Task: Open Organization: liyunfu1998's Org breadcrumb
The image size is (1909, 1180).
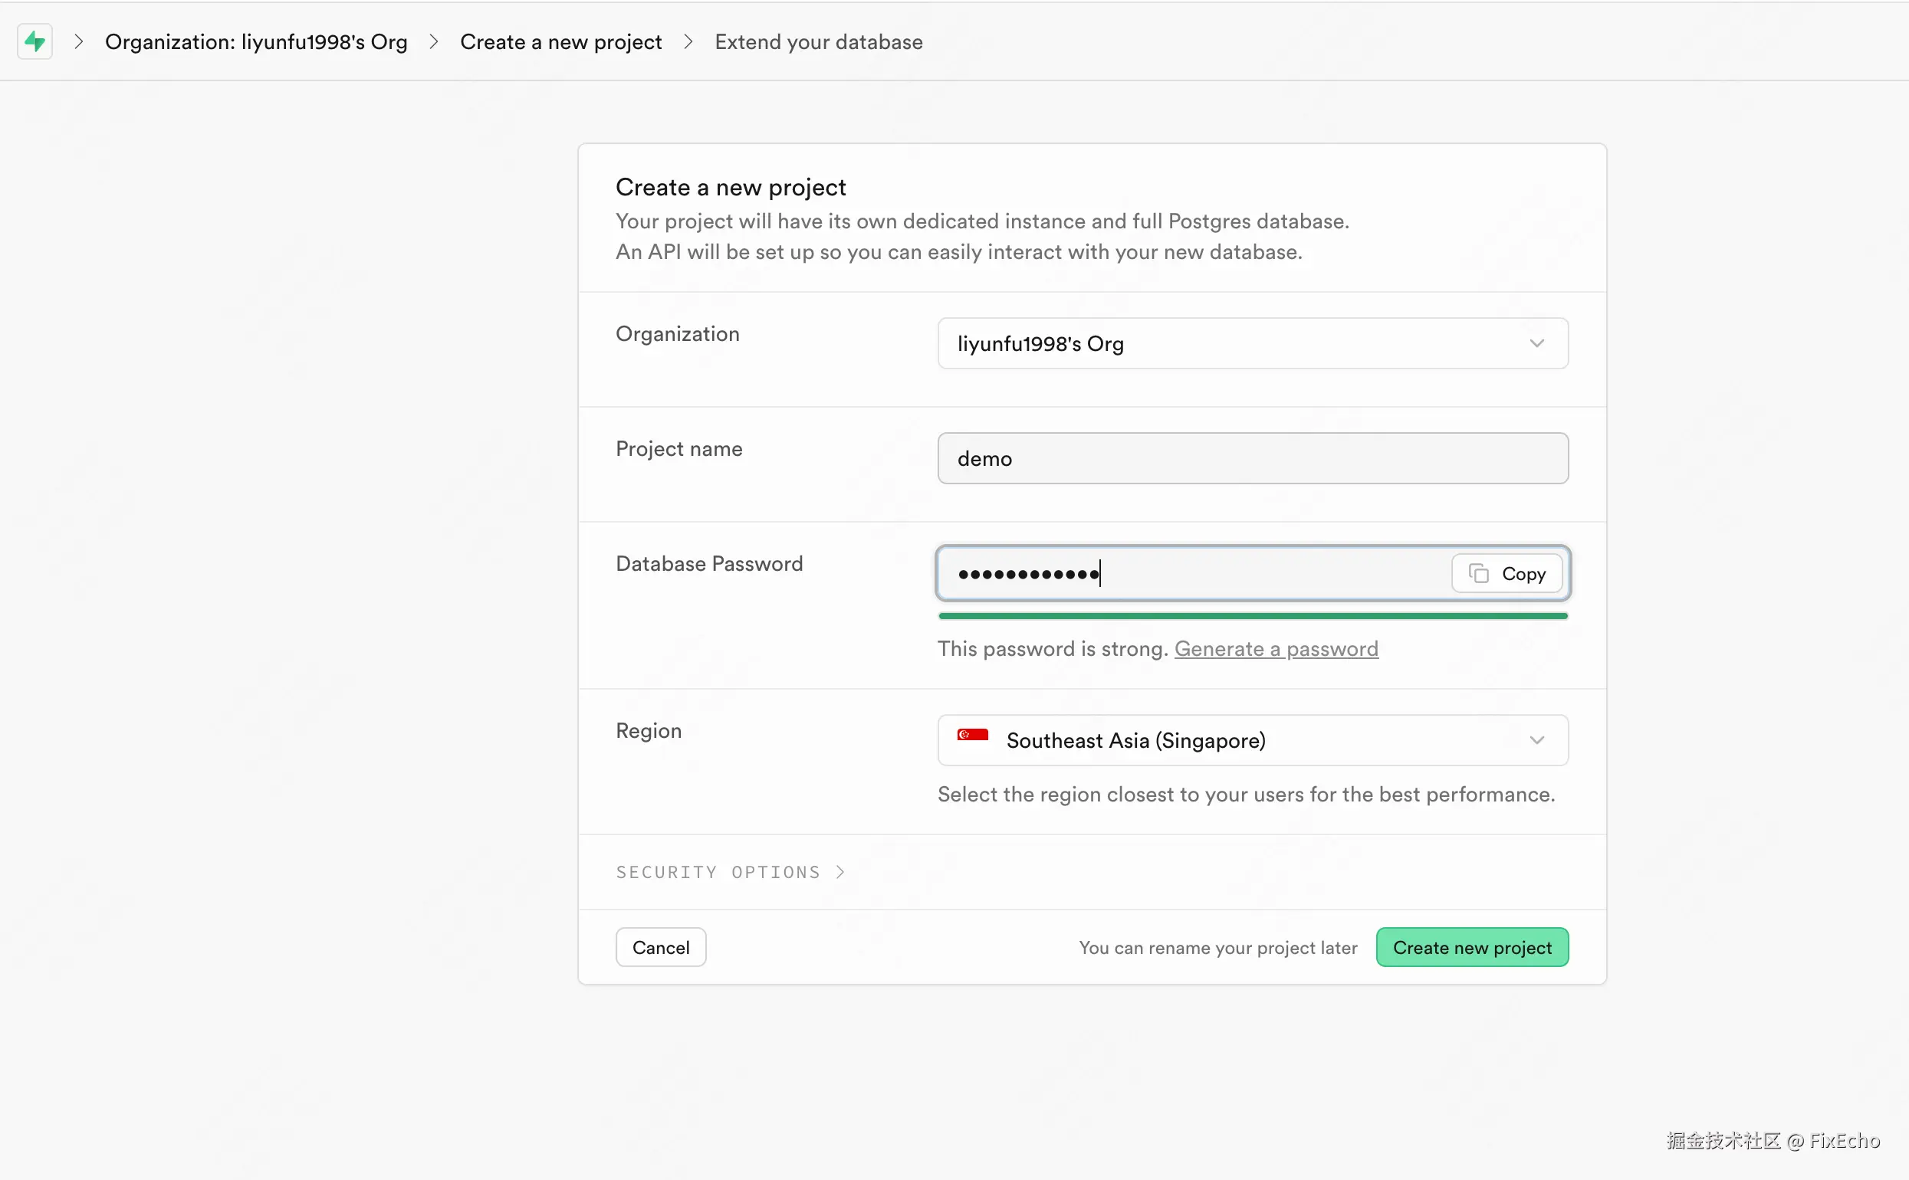Action: pyautogui.click(x=256, y=41)
